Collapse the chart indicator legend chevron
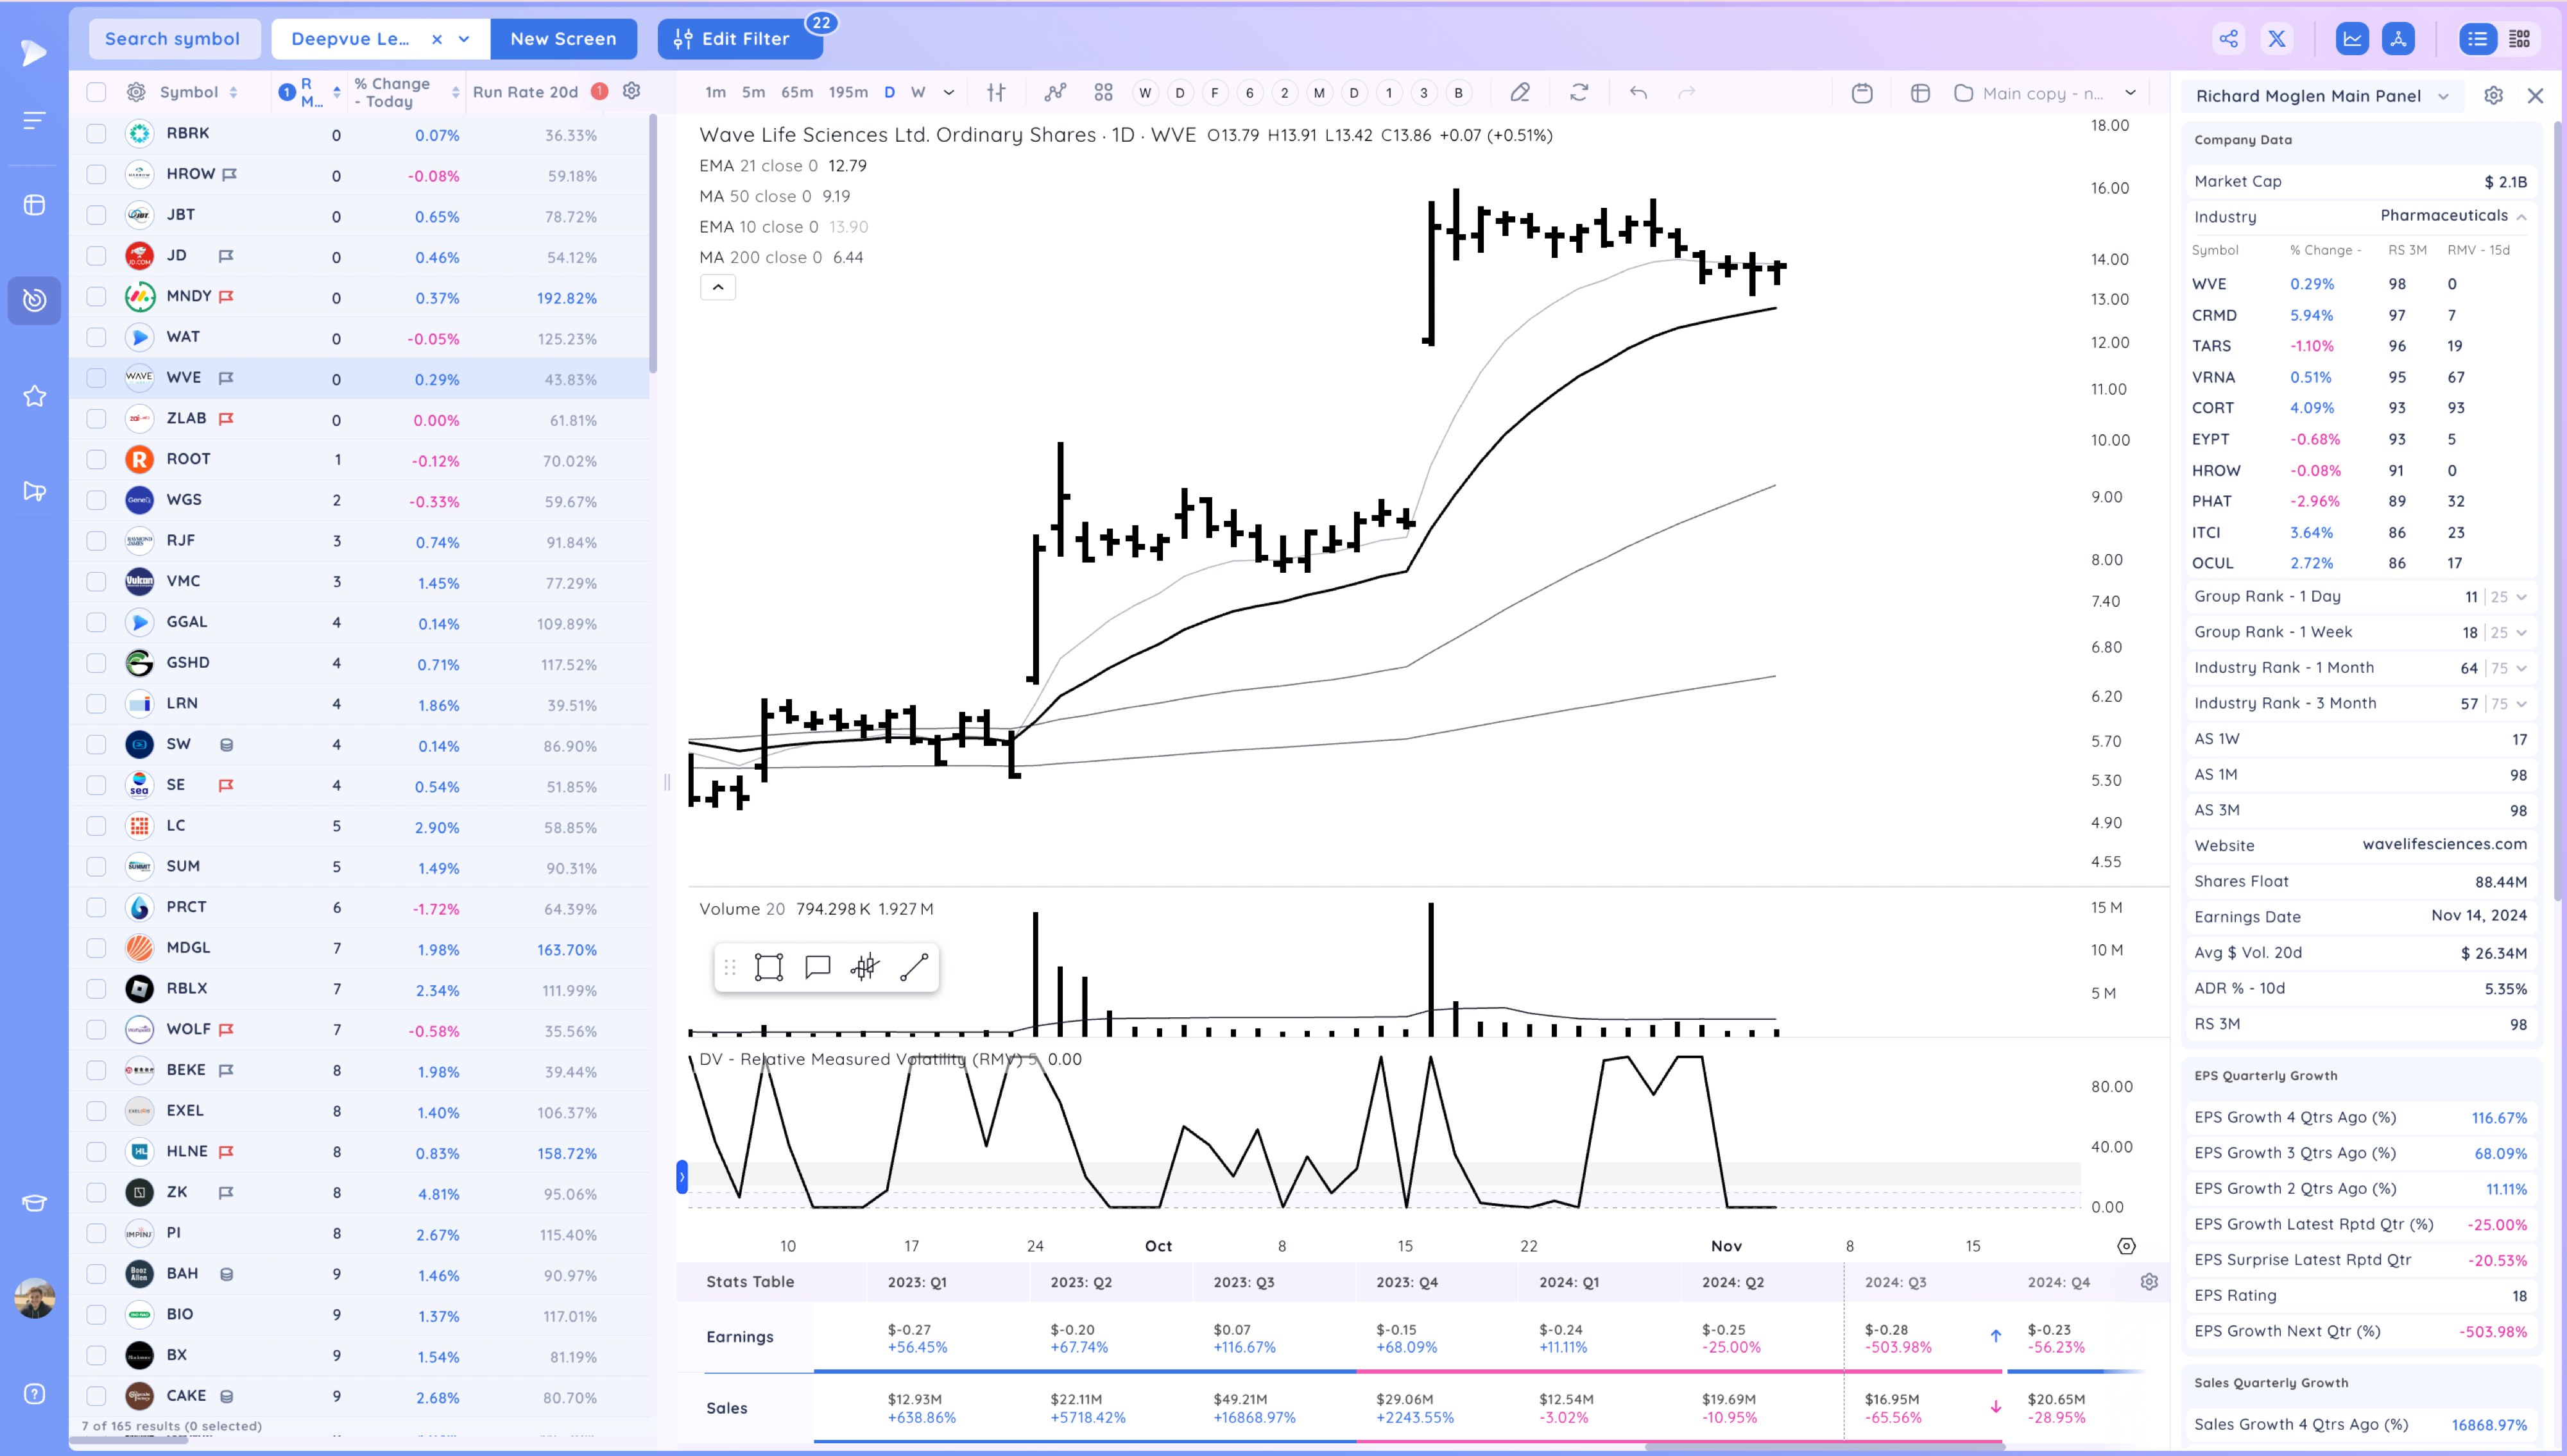Image resolution: width=2567 pixels, height=1456 pixels. (x=717, y=288)
